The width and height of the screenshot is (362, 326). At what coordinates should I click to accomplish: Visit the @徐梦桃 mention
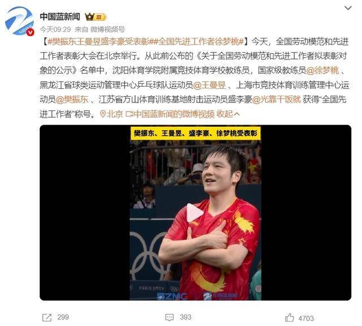click(322, 71)
